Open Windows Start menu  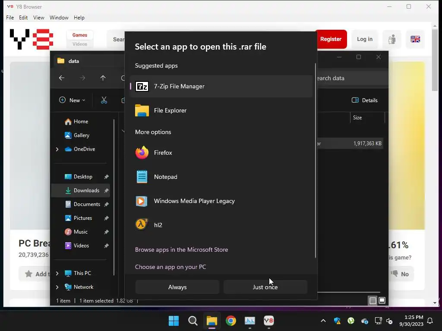[x=174, y=321]
